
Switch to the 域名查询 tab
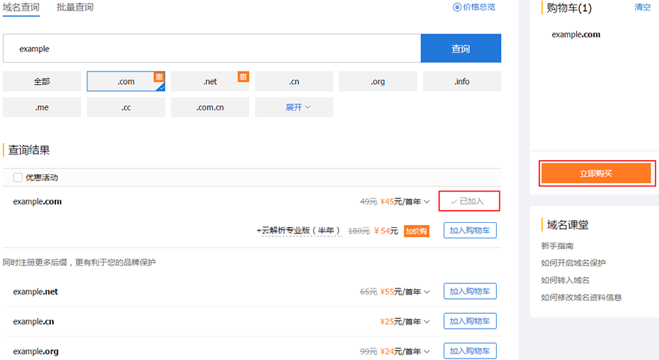click(22, 7)
